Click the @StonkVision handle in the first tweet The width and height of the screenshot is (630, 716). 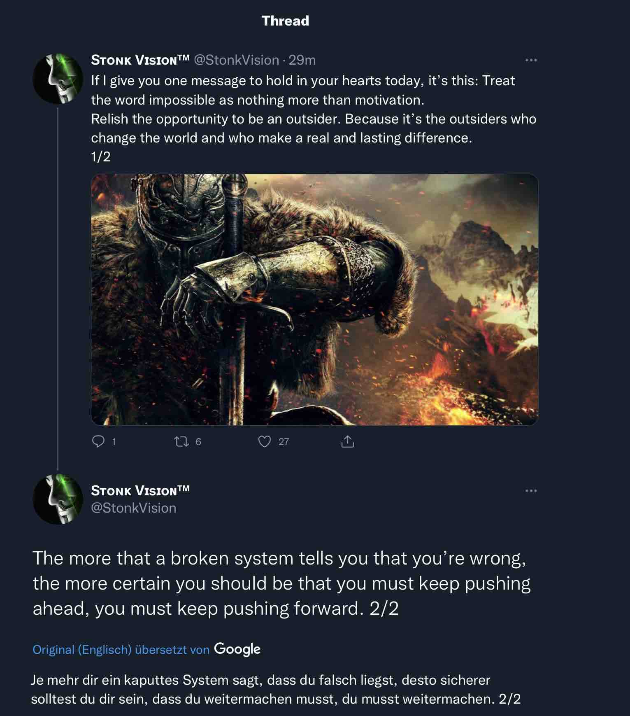tap(236, 60)
